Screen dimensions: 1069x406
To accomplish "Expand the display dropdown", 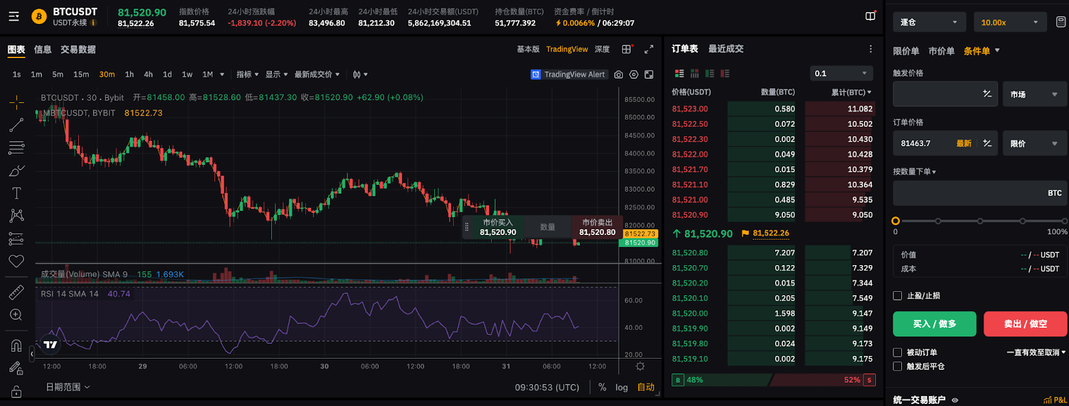I will [277, 75].
